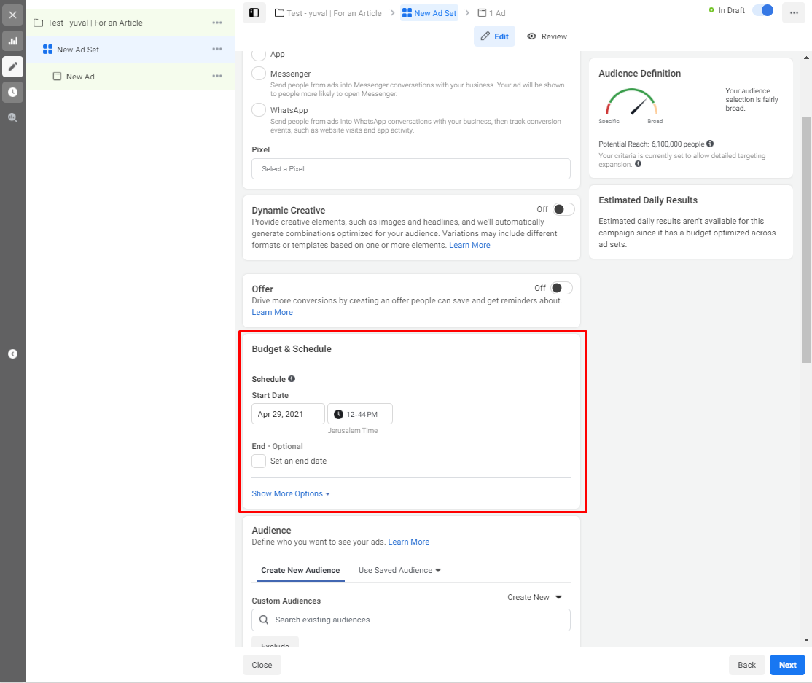The image size is (812, 683).
Task: Click the search icon in Custom Audiences field
Action: tap(264, 620)
